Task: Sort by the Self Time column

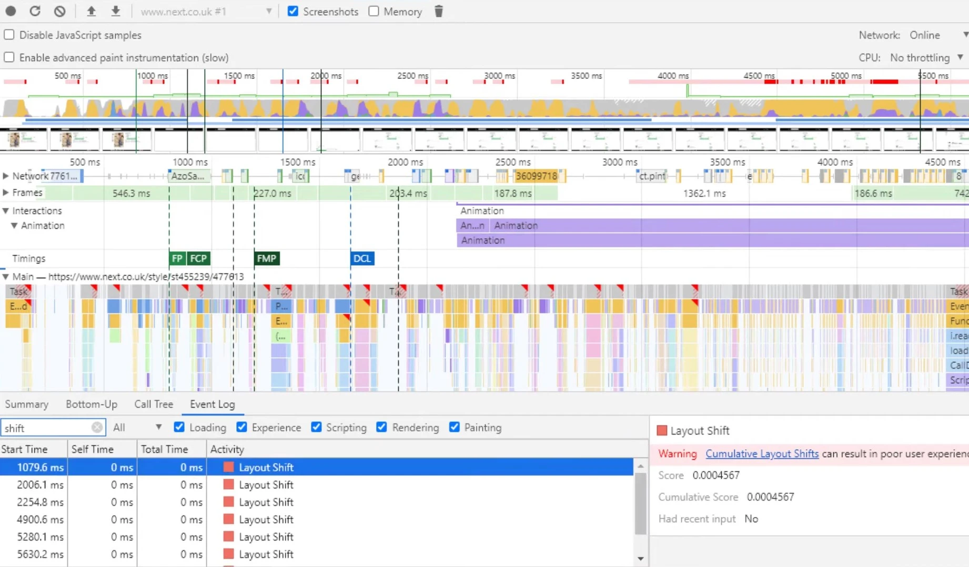Action: tap(102, 449)
